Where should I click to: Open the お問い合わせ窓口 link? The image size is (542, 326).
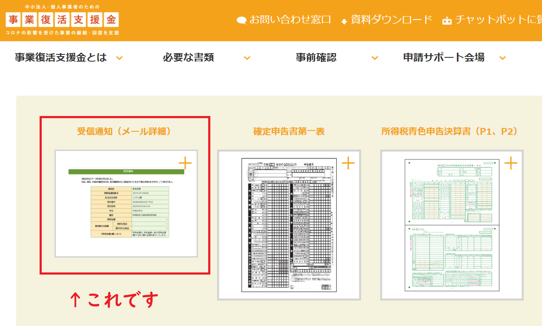point(290,20)
